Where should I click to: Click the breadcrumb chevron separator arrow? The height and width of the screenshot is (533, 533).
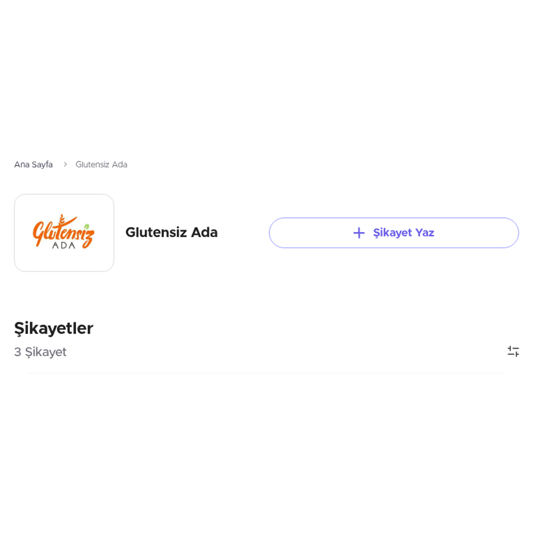click(65, 164)
